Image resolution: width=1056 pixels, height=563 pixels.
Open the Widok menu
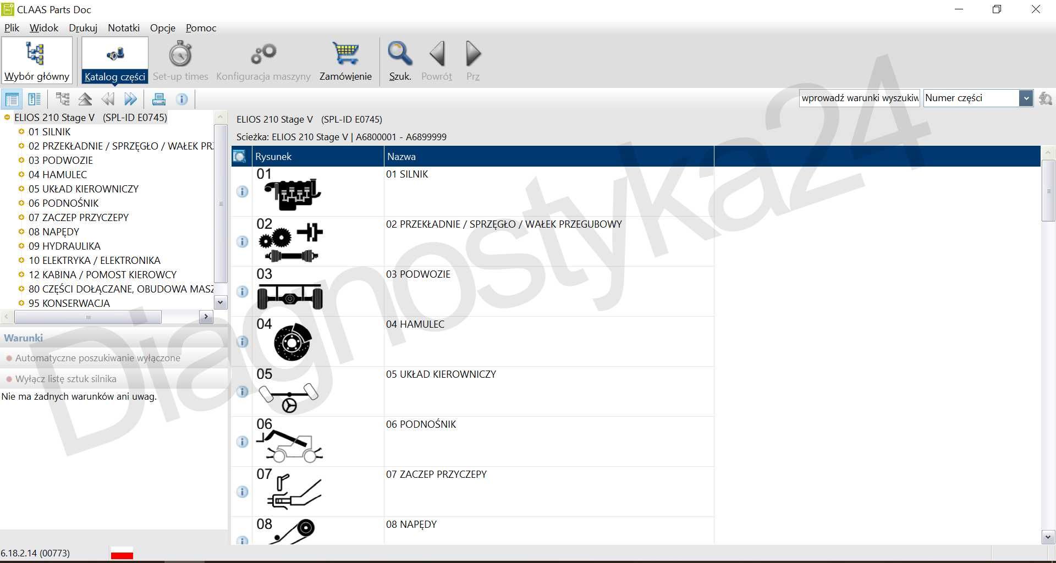tap(44, 27)
